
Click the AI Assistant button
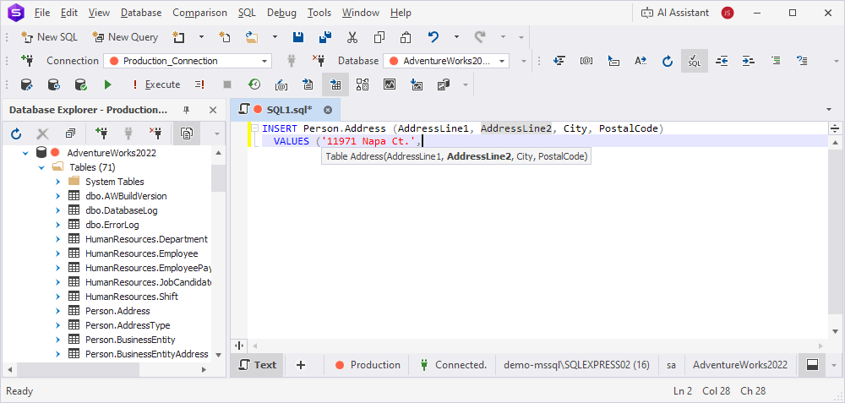673,13
